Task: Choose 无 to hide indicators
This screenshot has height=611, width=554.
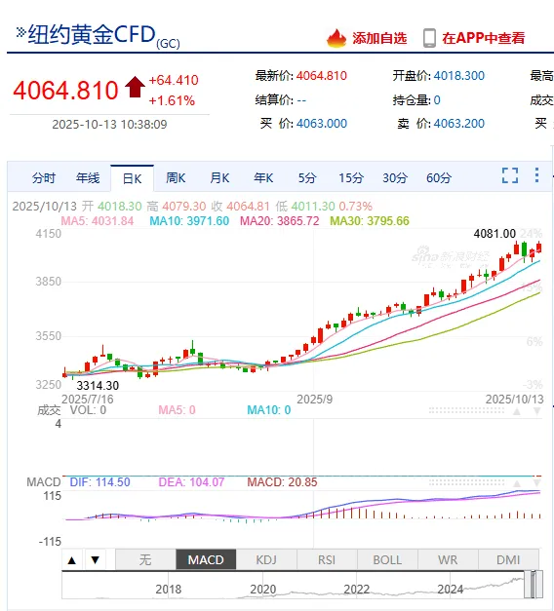Action: (145, 560)
